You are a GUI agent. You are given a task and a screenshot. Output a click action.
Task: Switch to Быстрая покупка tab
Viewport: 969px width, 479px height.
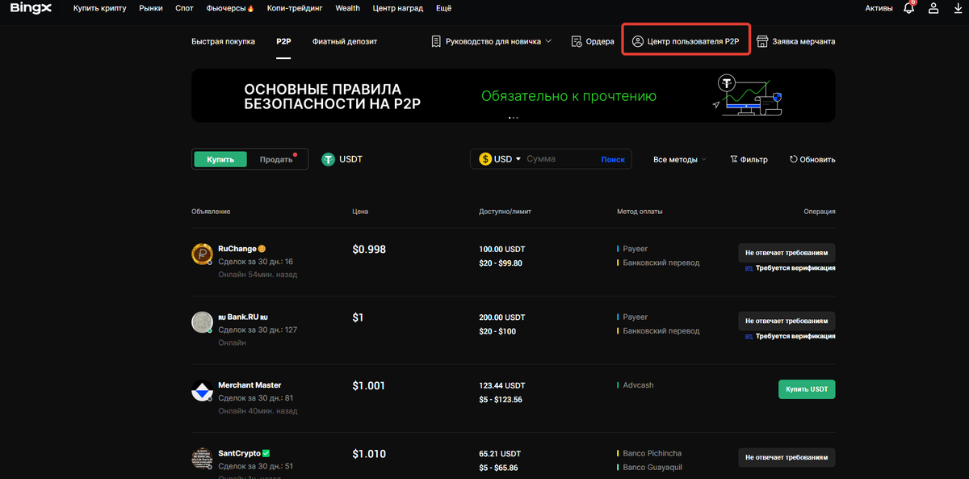[223, 41]
